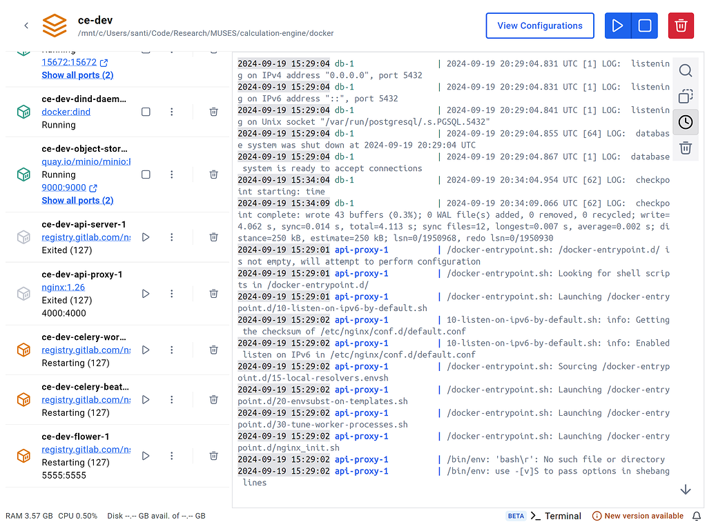
Task: Delete the ce-dev-object-storage container
Action: [x=214, y=174]
